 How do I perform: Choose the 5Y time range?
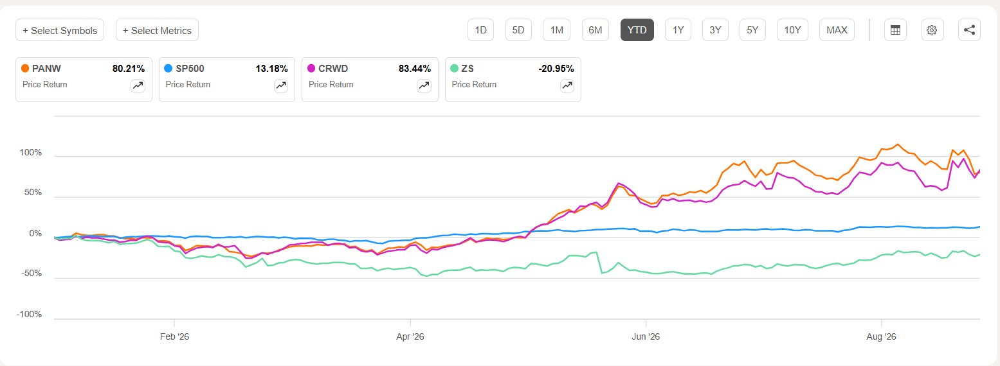[752, 30]
